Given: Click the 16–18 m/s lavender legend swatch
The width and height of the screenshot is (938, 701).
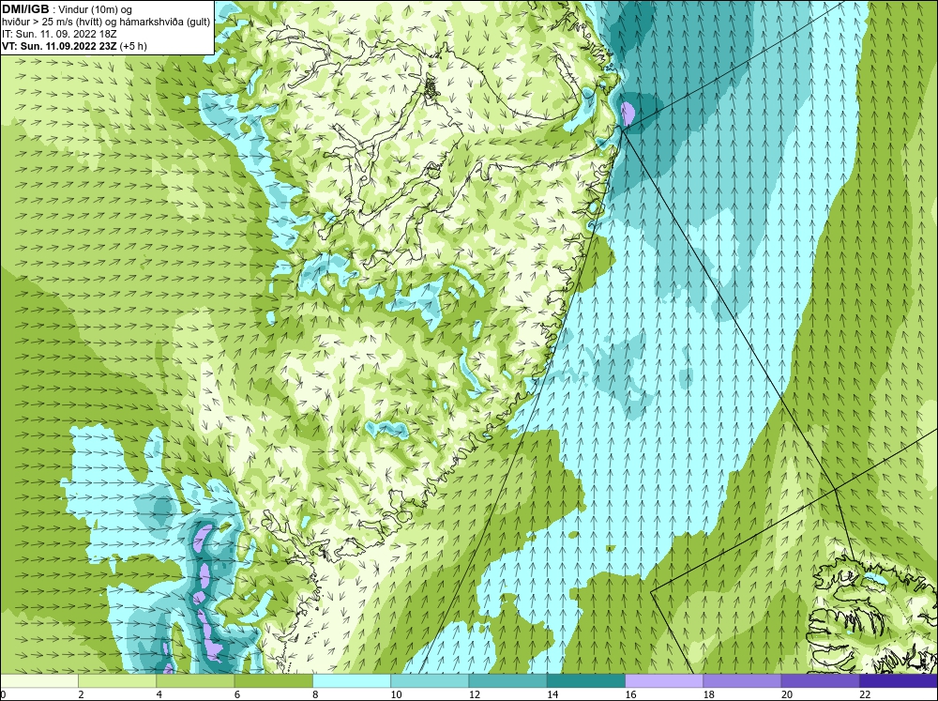Looking at the screenshot, I should tap(664, 681).
